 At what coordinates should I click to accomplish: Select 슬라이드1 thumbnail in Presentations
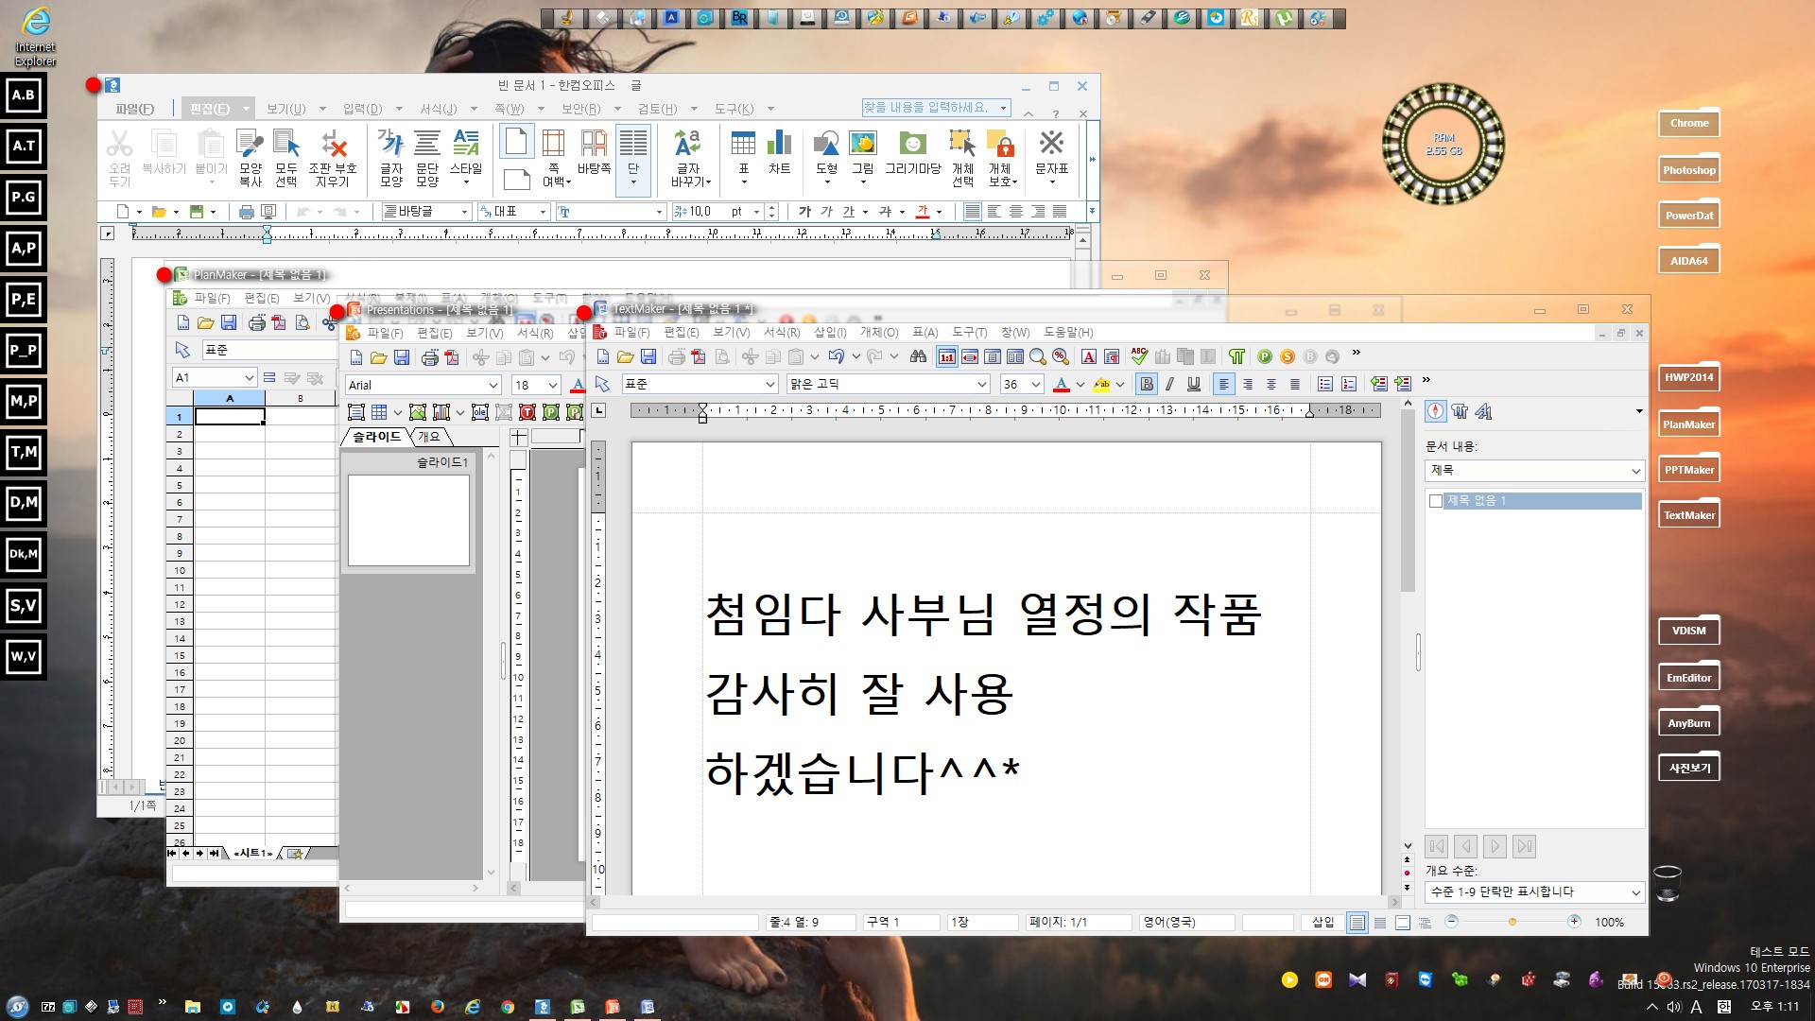pos(408,520)
